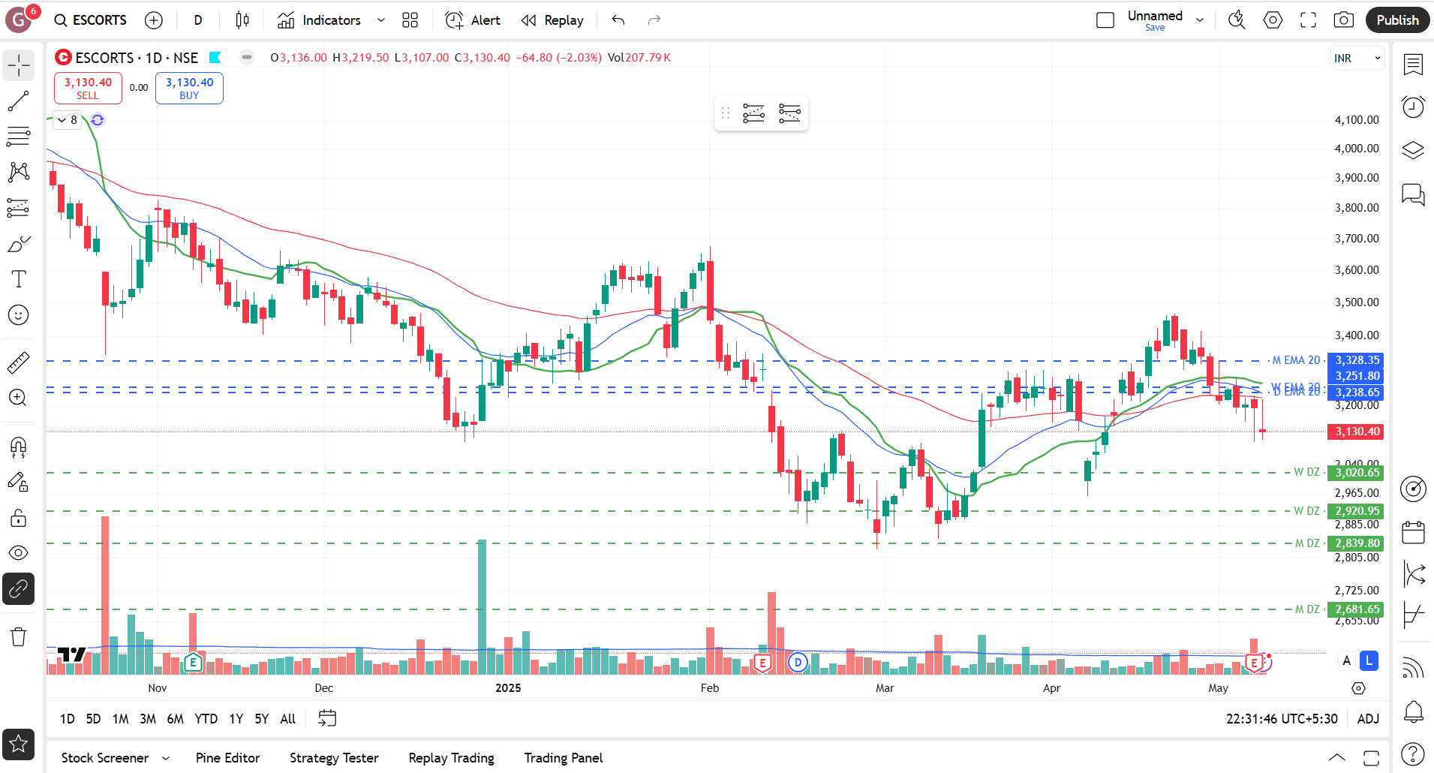Open the go to date calendar
This screenshot has width=1434, height=773.
tap(327, 719)
